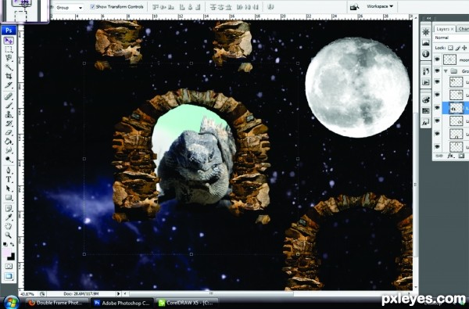This screenshot has height=309, width=469.
Task: Hide the moon layer
Action: coord(437,59)
